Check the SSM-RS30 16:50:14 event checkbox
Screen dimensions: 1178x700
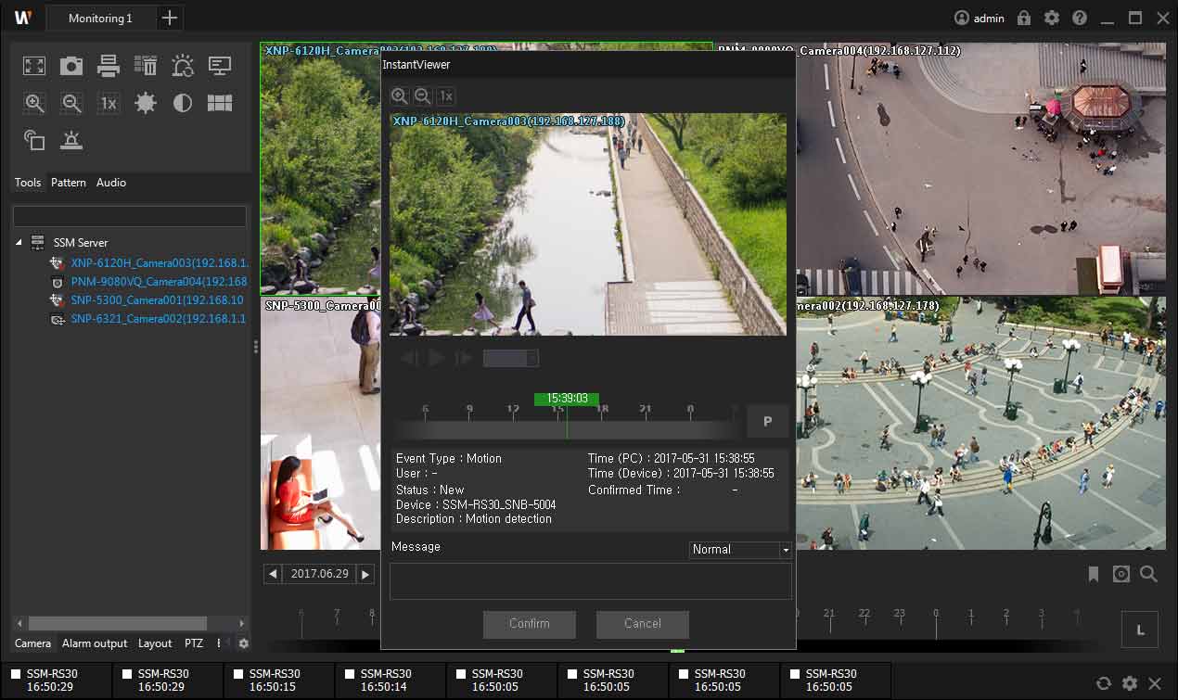pos(350,674)
